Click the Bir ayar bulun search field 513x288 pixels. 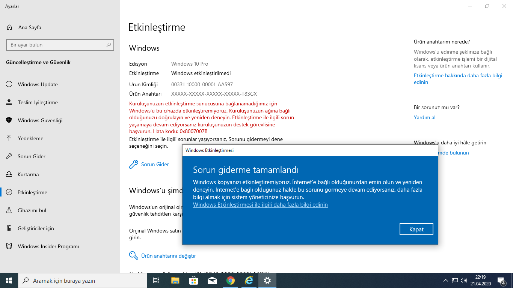pyautogui.click(x=60, y=45)
